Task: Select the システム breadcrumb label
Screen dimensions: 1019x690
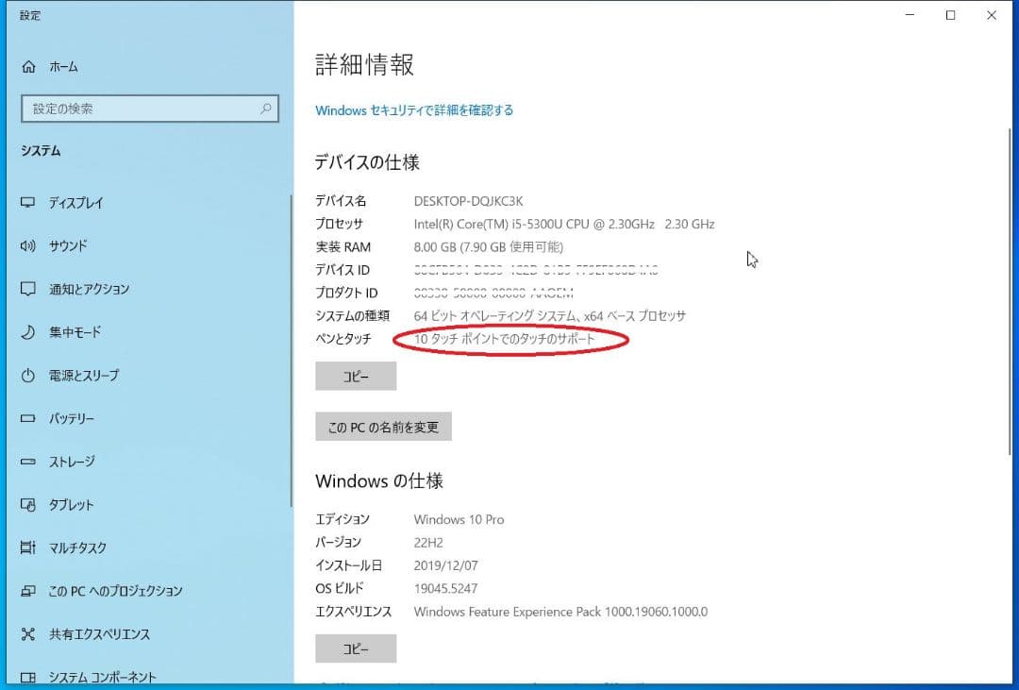Action: point(39,150)
